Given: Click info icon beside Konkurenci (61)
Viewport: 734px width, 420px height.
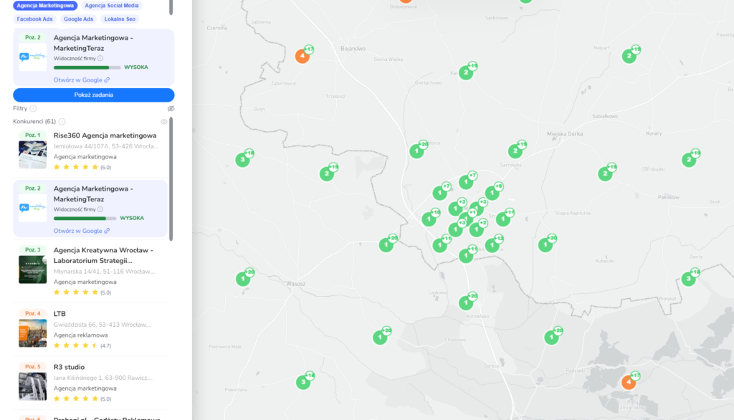Looking at the screenshot, I should pos(62,122).
